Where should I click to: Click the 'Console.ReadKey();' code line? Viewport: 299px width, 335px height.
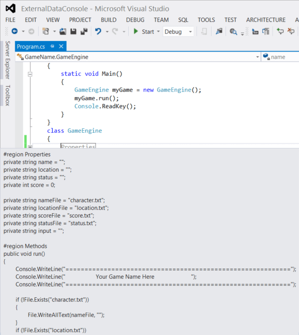pos(105,106)
